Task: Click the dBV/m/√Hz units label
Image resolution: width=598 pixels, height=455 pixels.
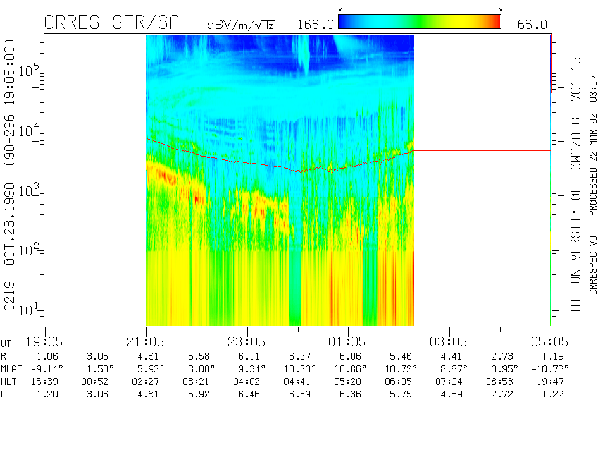Action: coord(240,25)
